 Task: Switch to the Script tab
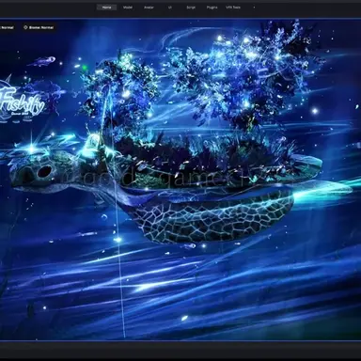(191, 8)
